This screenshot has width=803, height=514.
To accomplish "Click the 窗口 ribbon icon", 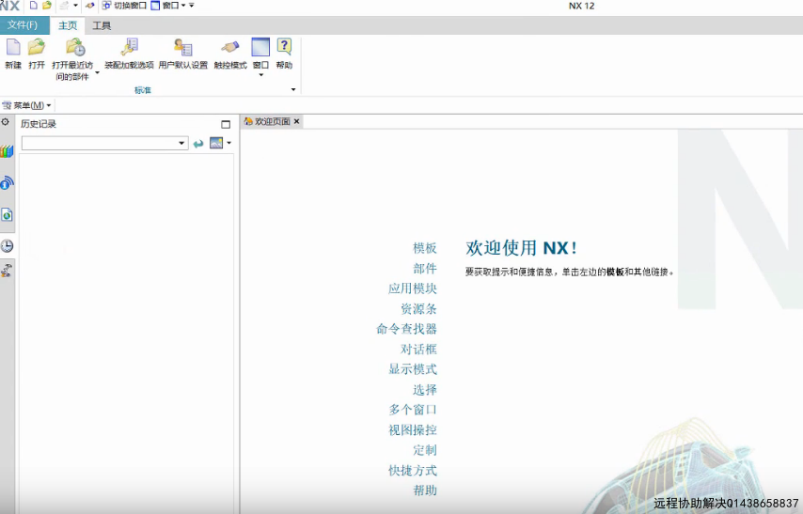I will 260,47.
